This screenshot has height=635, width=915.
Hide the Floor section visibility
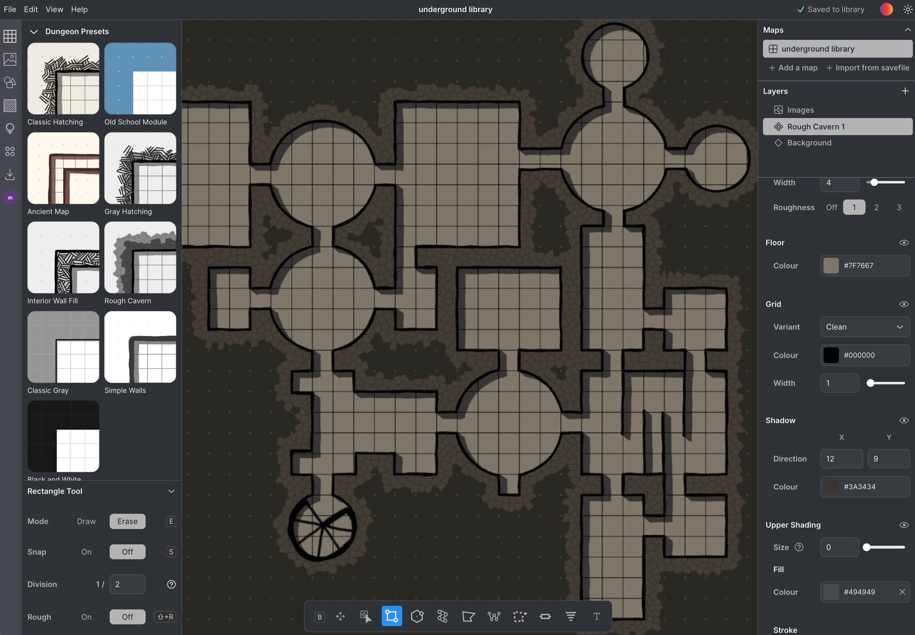[x=904, y=243]
